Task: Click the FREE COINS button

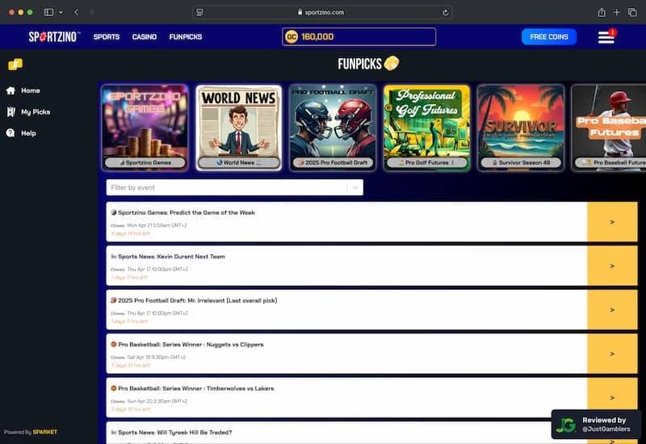Action: [549, 36]
